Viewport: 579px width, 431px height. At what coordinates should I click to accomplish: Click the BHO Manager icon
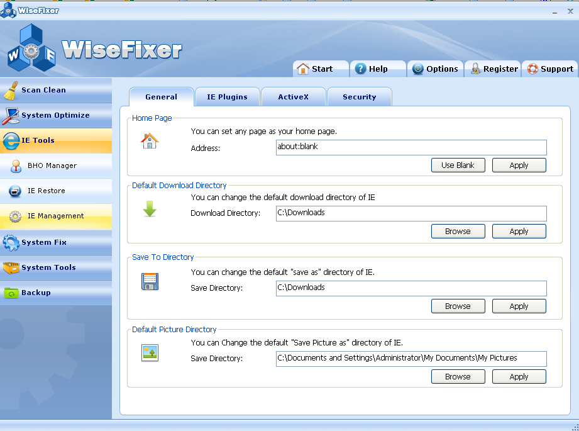(16, 166)
